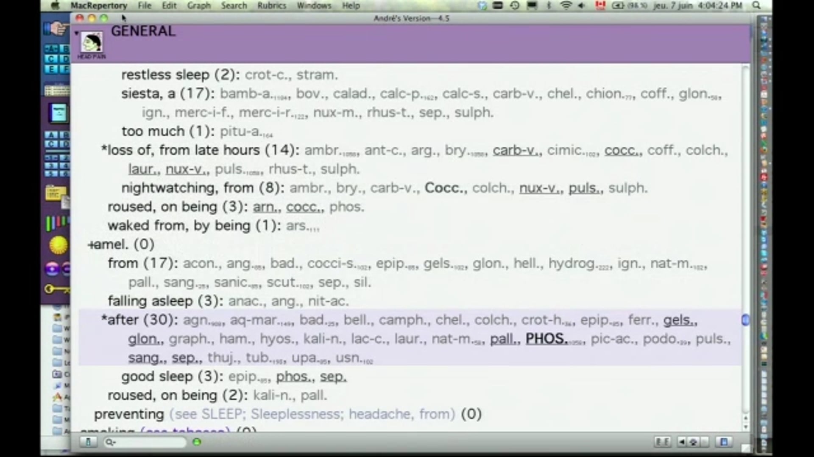Open the Graph menu

coord(199,6)
